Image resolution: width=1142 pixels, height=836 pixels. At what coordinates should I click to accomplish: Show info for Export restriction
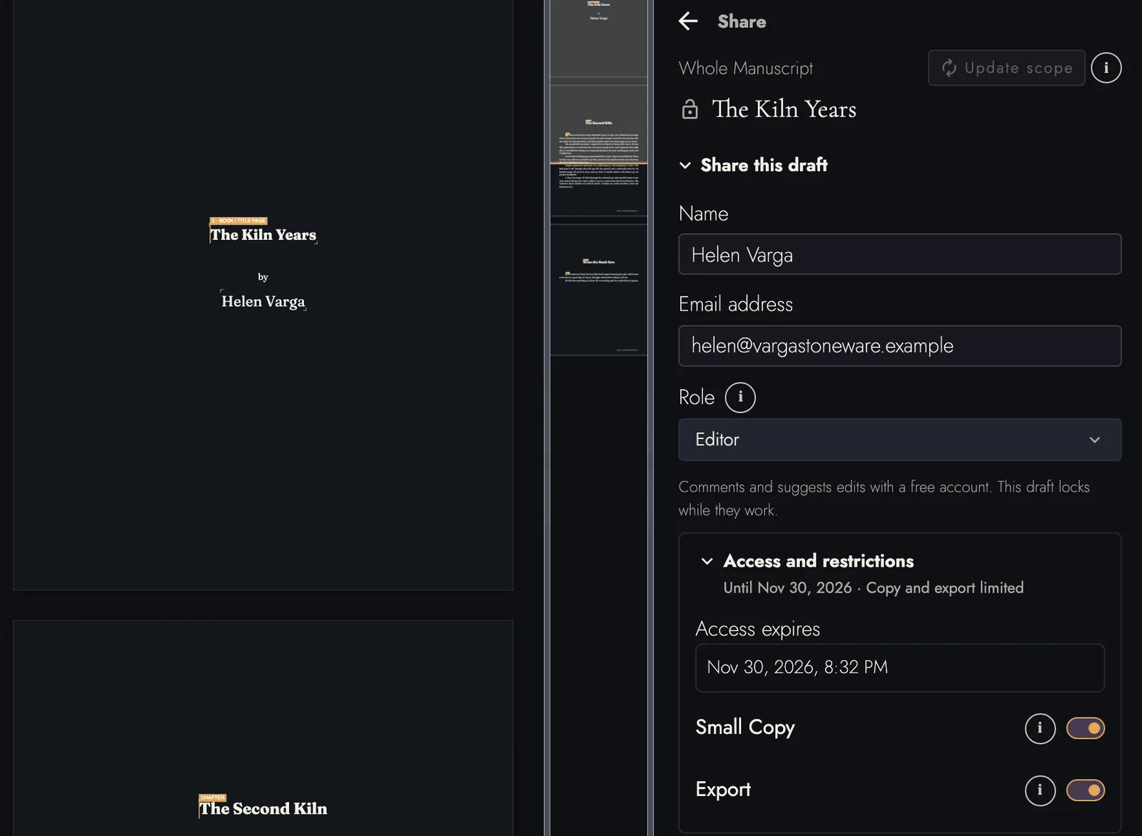pos(1040,790)
